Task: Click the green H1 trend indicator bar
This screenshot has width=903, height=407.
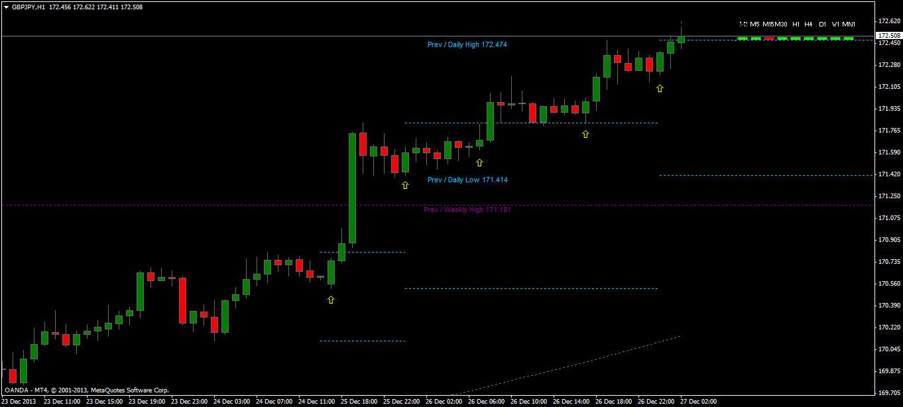Action: coord(796,38)
